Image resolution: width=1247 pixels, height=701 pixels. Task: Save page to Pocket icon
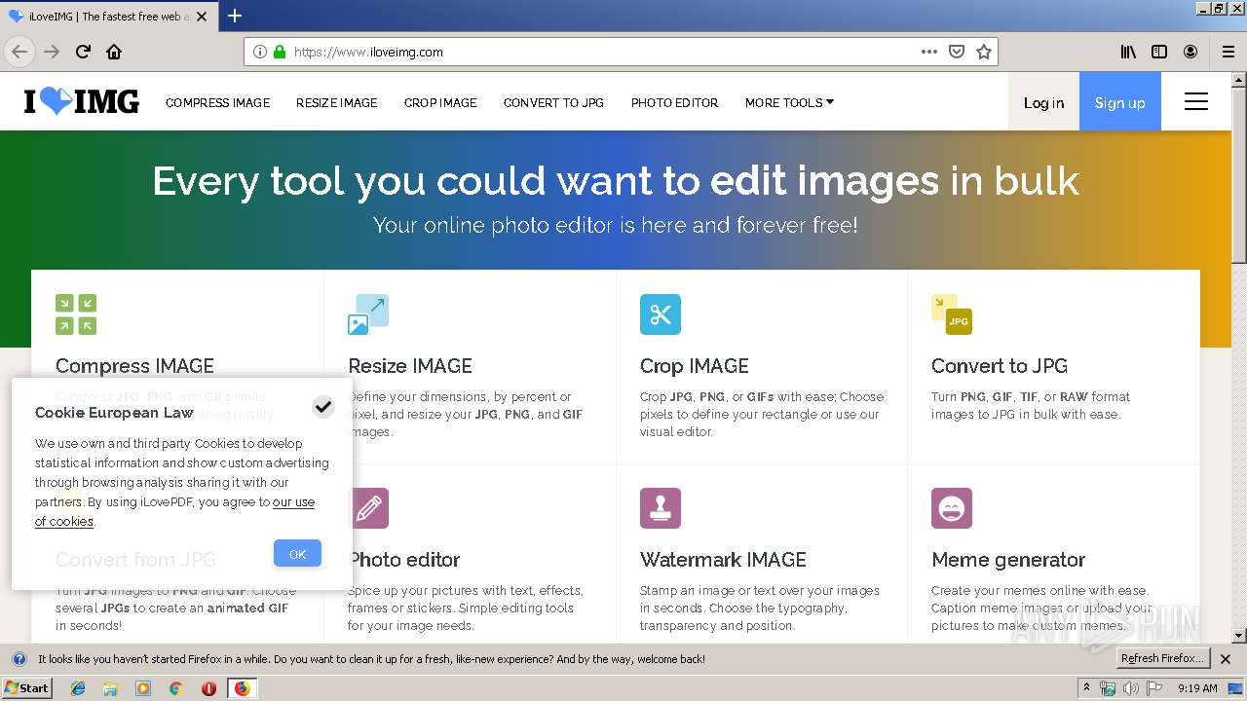pyautogui.click(x=957, y=52)
